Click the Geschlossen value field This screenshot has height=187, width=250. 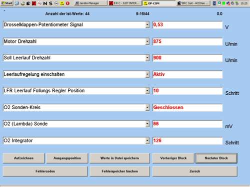click(187, 107)
